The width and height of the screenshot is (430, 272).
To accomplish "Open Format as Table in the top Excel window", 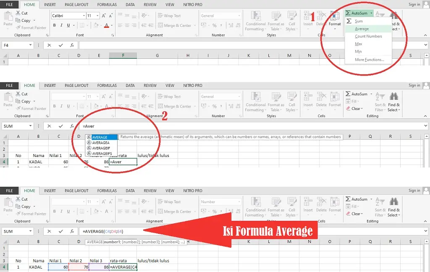I will tap(276, 21).
